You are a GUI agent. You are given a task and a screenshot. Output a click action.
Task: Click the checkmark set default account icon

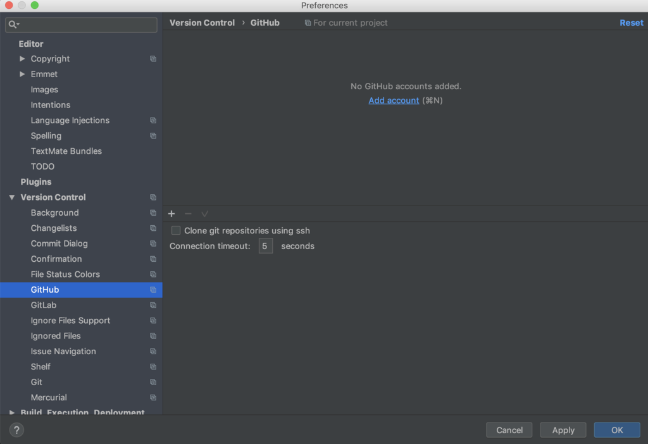204,214
